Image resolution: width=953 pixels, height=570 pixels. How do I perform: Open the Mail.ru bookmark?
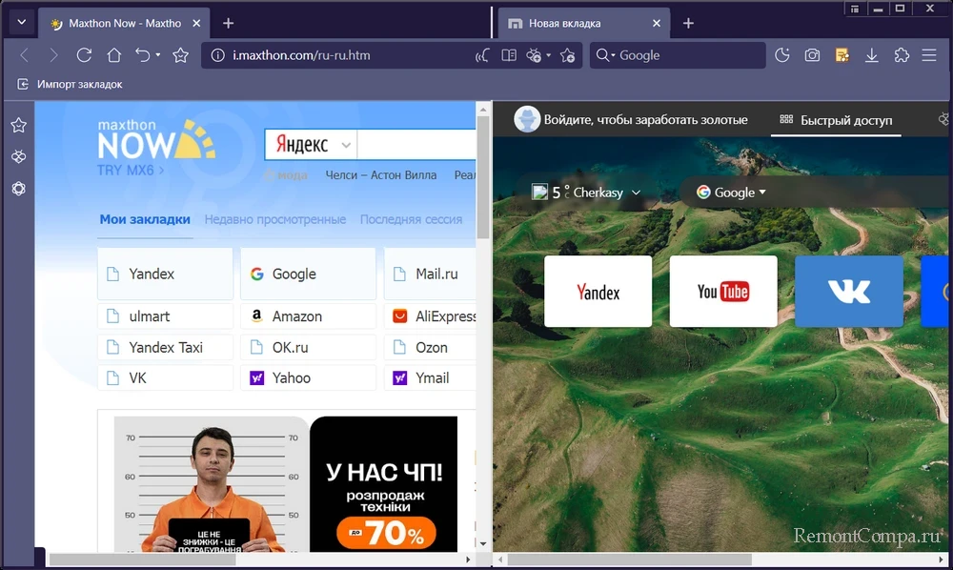431,274
